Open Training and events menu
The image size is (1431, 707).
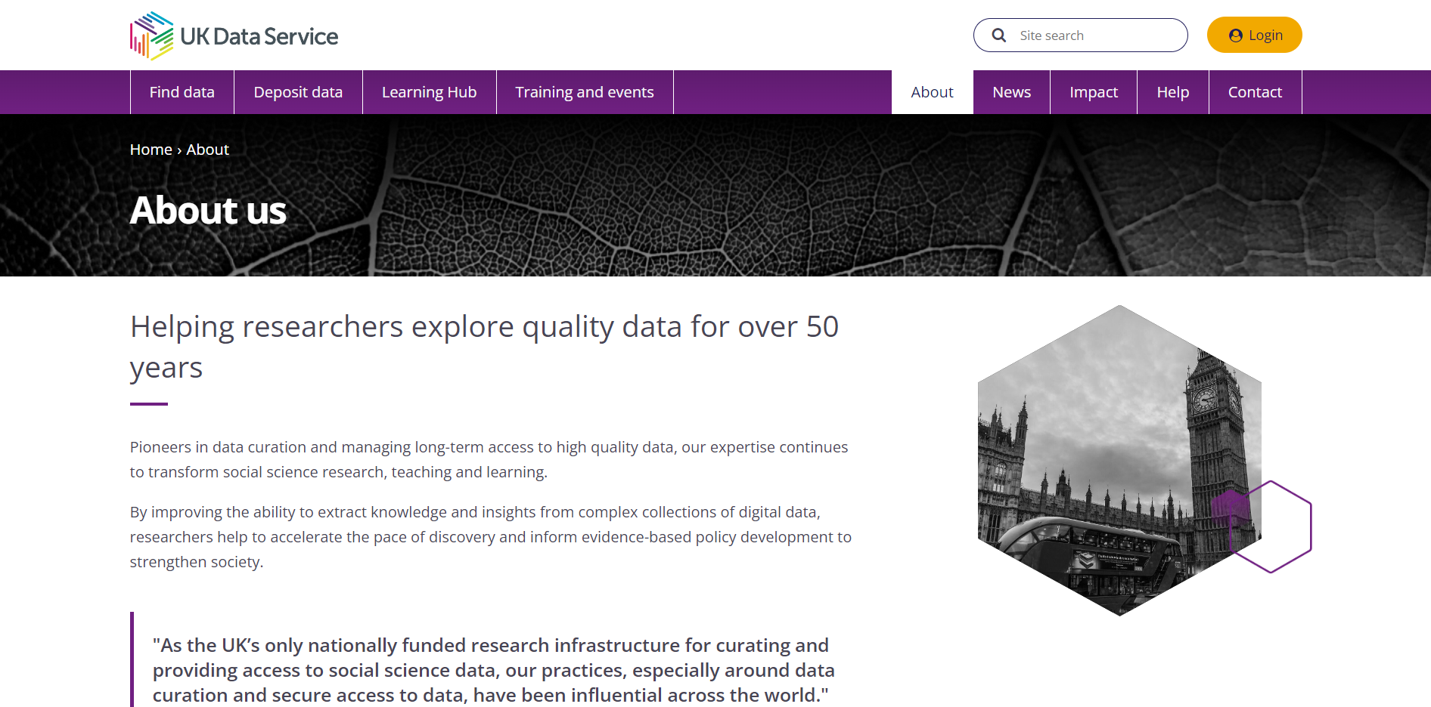pos(584,92)
